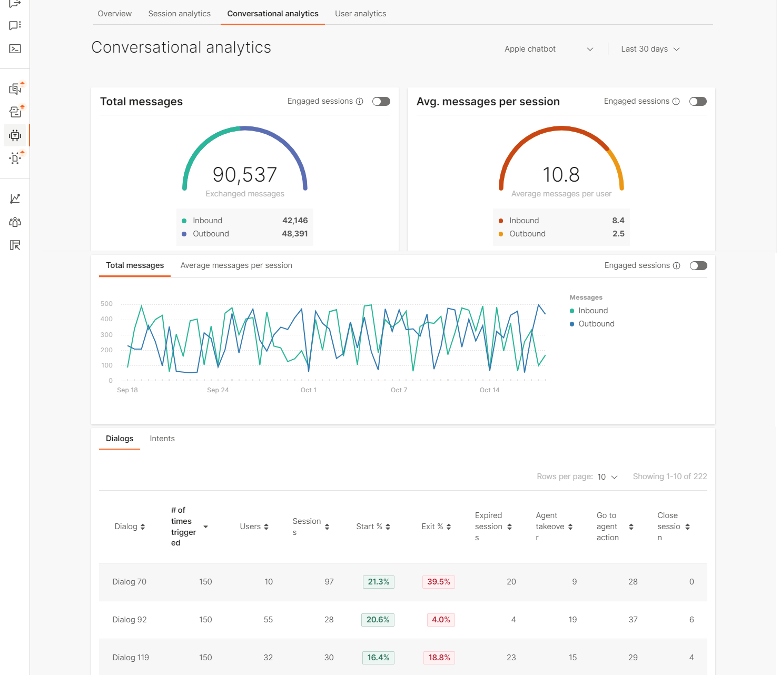780x675 pixels.
Task: Select the Intents tab
Action: pos(162,439)
